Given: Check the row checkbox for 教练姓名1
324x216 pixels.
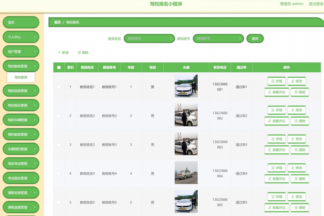Looking at the screenshot, I should point(59,87).
